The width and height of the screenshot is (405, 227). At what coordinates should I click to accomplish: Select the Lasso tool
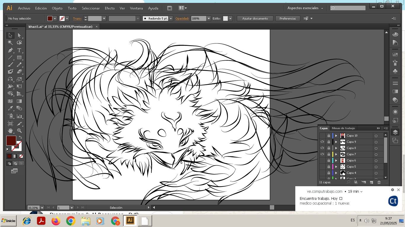pyautogui.click(x=19, y=43)
